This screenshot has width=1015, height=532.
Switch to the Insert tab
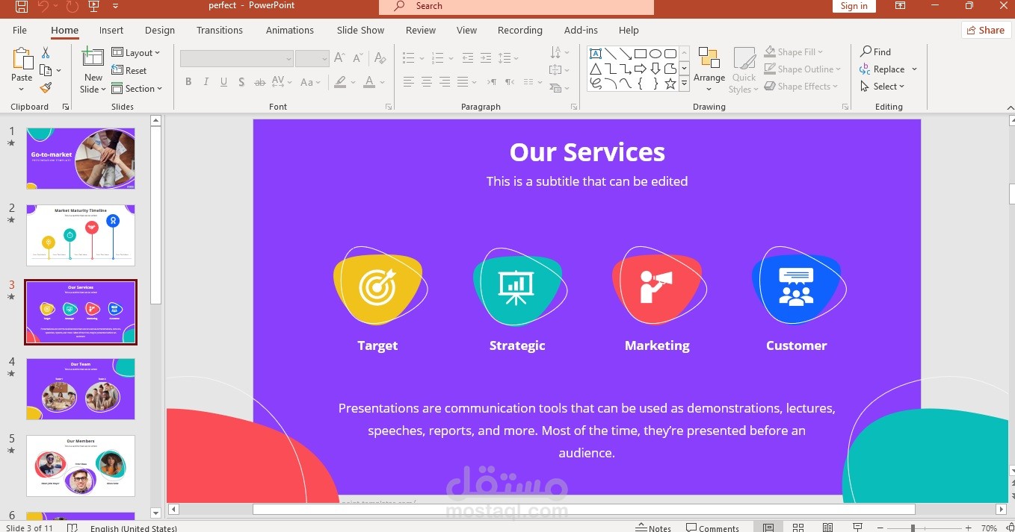111,31
